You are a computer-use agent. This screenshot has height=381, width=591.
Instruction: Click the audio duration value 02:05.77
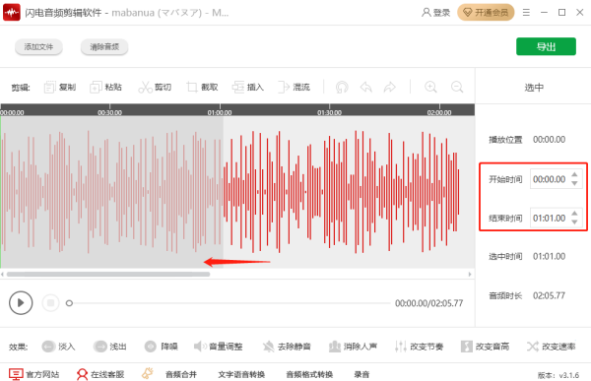tap(549, 295)
